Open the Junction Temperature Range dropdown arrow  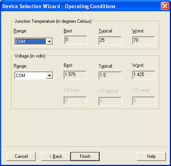[x=49, y=42]
